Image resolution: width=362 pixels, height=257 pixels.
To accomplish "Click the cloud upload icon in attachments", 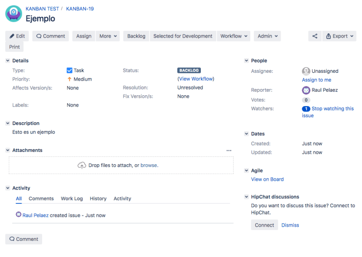I will click(82, 166).
